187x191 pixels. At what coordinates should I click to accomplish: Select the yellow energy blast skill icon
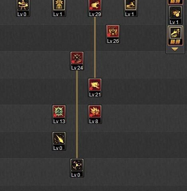tap(59, 138)
